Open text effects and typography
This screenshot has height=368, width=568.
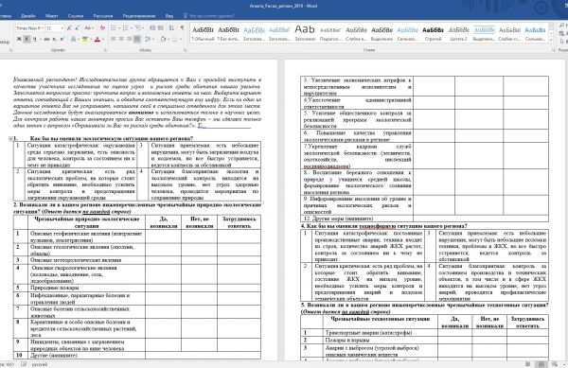(74, 39)
